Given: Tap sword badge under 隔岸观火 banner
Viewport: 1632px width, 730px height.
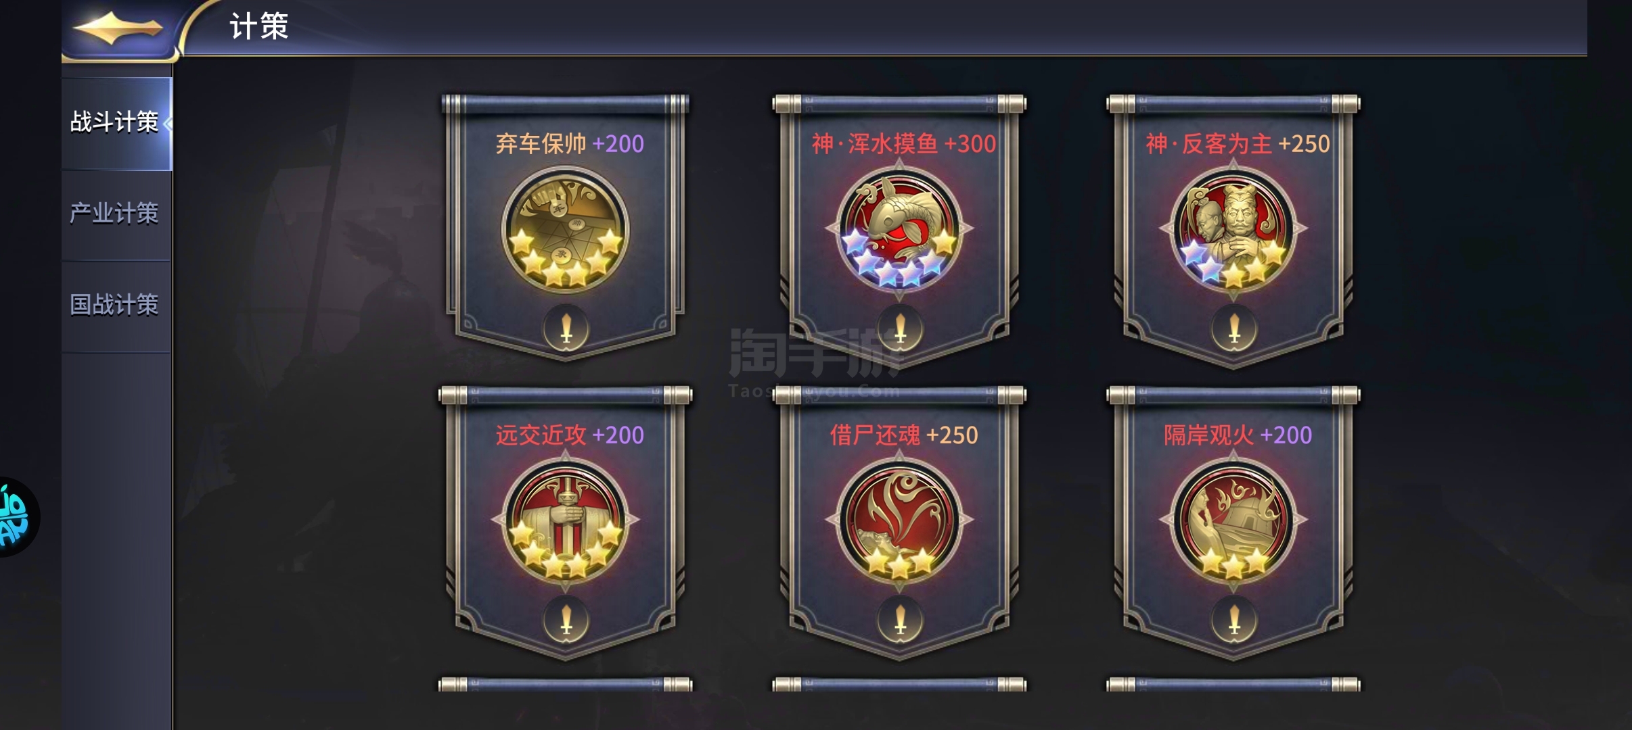Looking at the screenshot, I should point(1234,619).
